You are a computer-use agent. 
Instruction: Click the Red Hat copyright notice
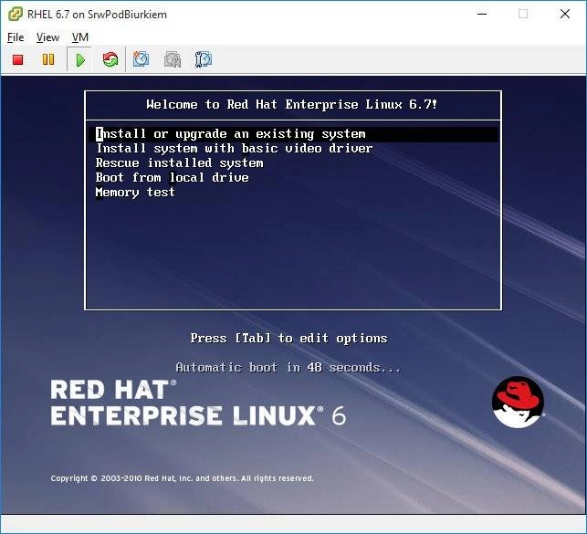click(x=182, y=478)
